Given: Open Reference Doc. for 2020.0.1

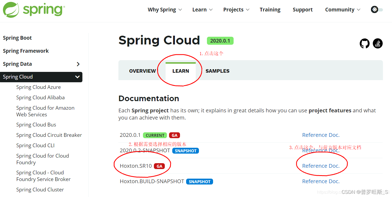Looking at the screenshot, I should click(x=321, y=135).
